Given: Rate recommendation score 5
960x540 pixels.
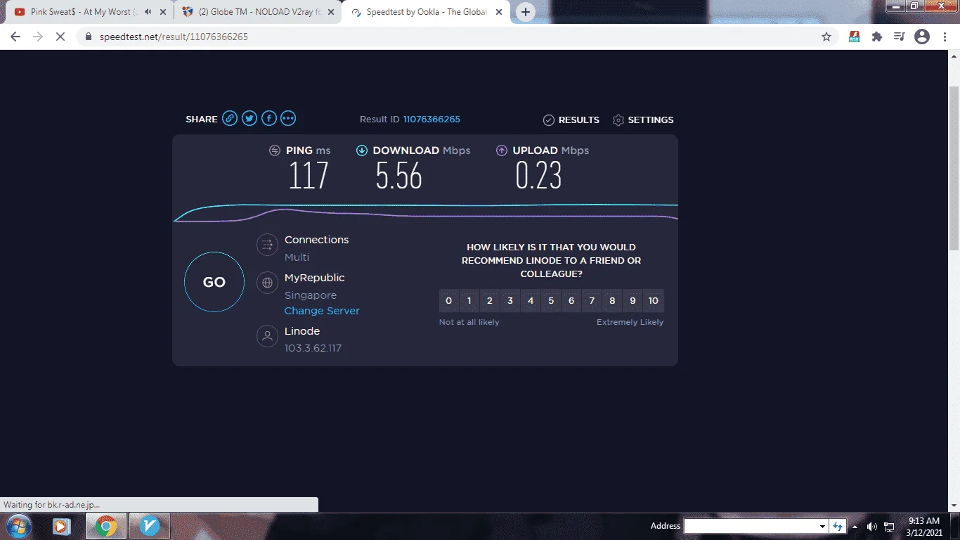Looking at the screenshot, I should click(551, 301).
